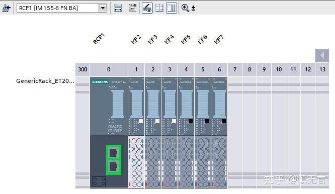
Task: Select the KF6 module in slot 5
Action: pyautogui.click(x=203, y=132)
